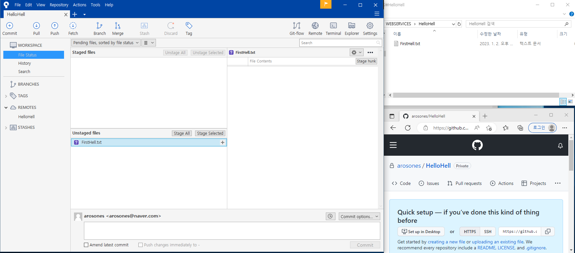Click the Push toolbar icon
Viewport: 575px width, 253px height.
(x=55, y=29)
